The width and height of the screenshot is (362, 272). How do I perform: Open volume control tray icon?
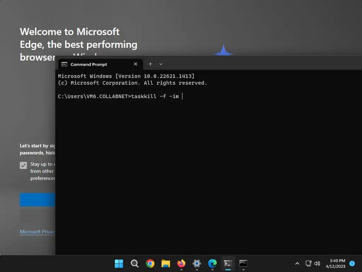tap(317, 263)
